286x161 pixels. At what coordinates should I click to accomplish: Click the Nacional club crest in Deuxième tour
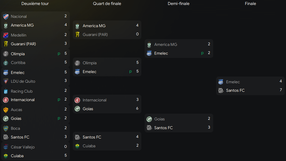pyautogui.click(x=6, y=17)
